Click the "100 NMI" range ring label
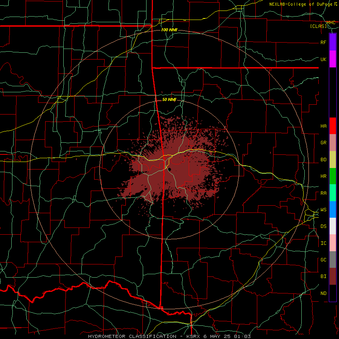Screen dimensions: 339x339 click(169, 30)
